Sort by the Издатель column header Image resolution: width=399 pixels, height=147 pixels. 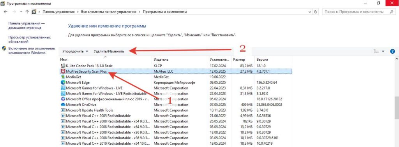[x=180, y=59]
